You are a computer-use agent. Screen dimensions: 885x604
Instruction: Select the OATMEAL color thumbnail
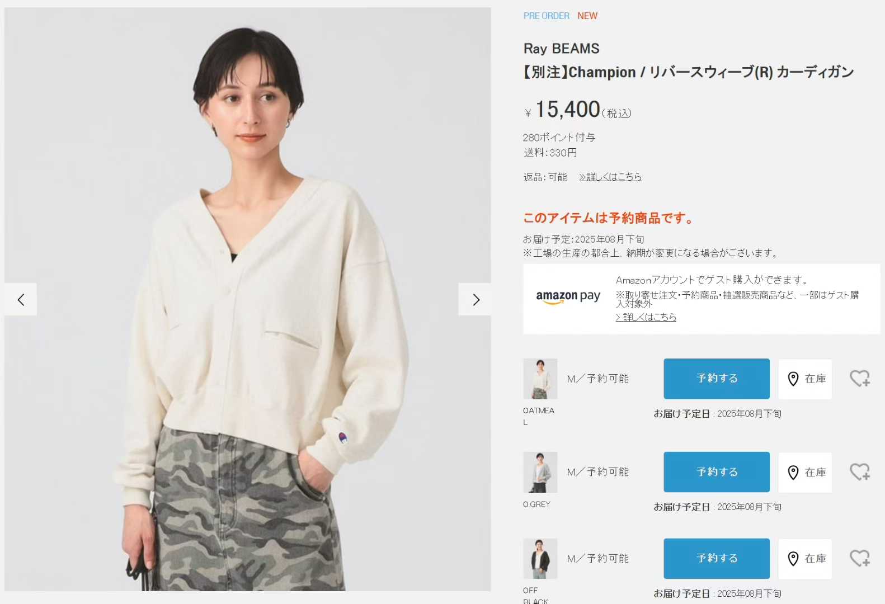tap(540, 379)
